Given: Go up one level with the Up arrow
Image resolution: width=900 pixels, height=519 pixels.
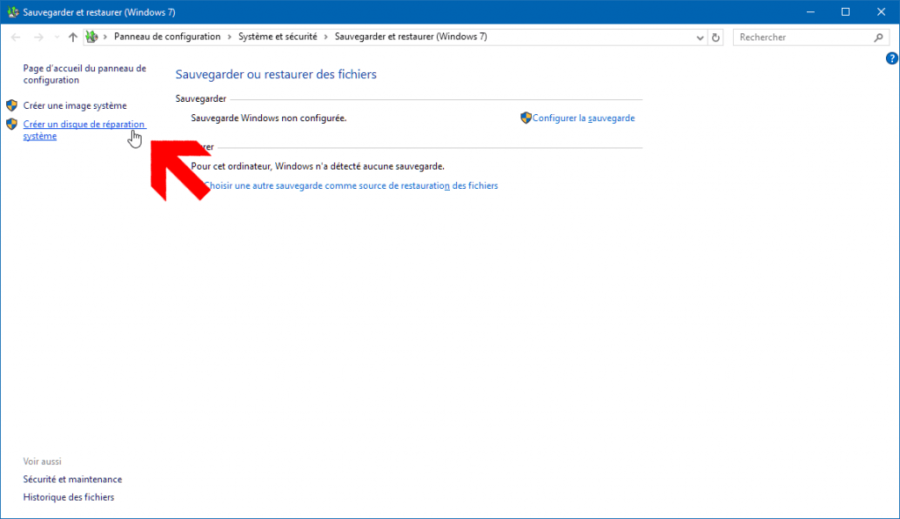Looking at the screenshot, I should (x=73, y=37).
